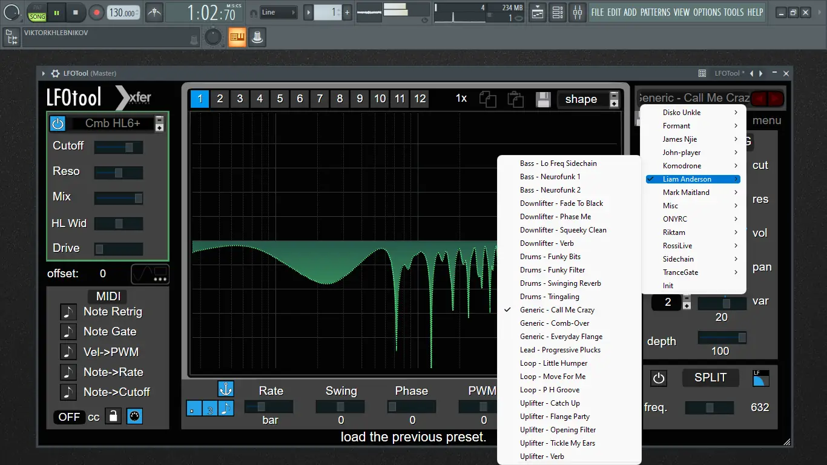
Task: Expand the Komodrone preset submenu
Action: tap(693, 166)
